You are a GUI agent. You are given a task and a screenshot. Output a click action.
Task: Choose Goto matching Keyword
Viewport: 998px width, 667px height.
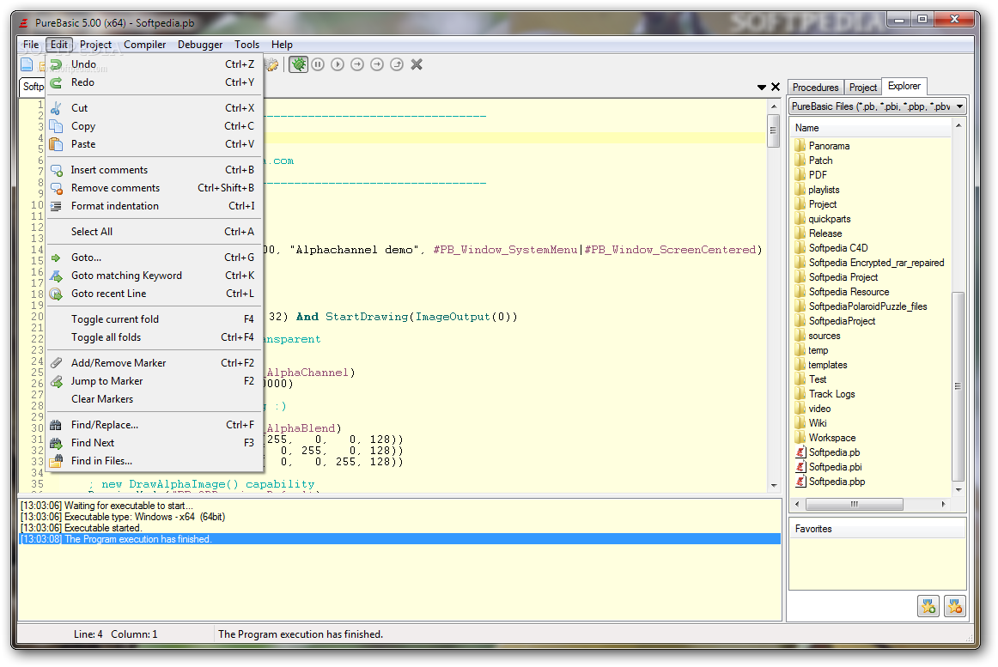pyautogui.click(x=155, y=275)
